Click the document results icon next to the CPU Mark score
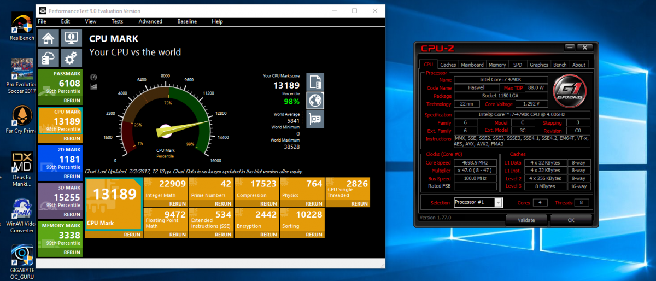Screen dimensions: 656x281 pos(315,82)
